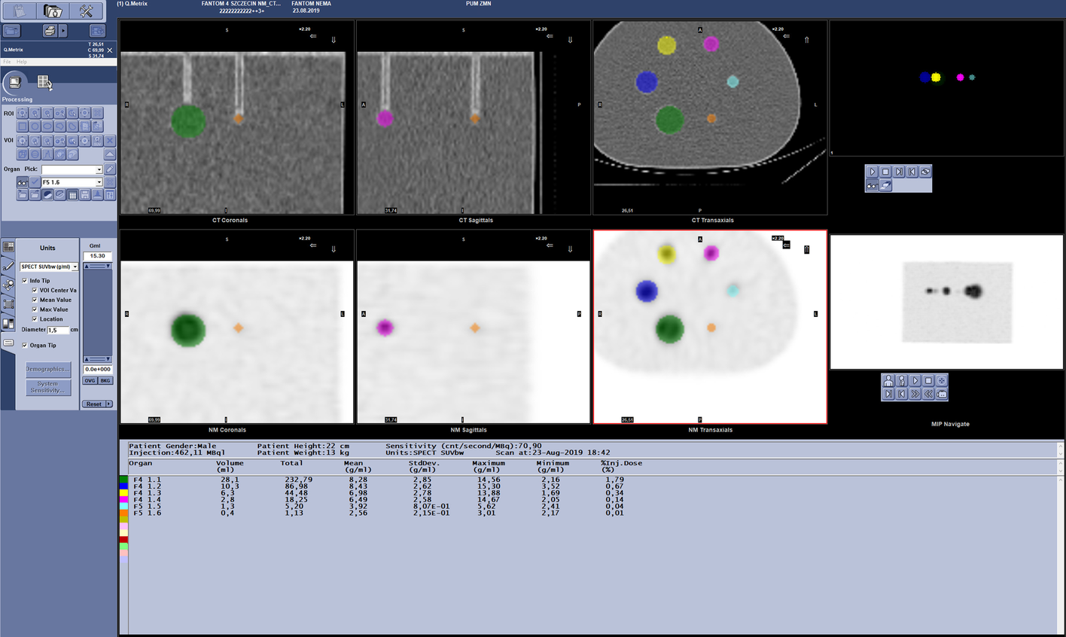Click the floppy disk save icon
Image resolution: width=1066 pixels, height=637 pixels.
click(85, 195)
